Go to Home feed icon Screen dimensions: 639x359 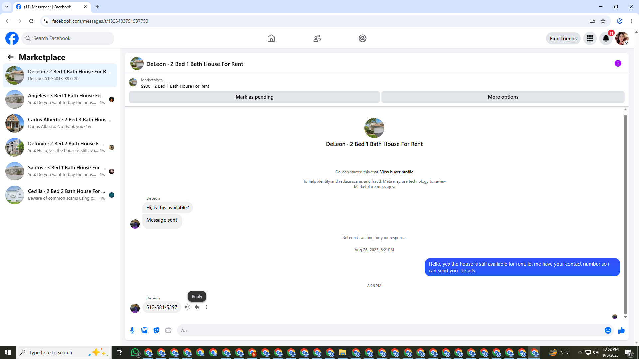click(x=271, y=38)
